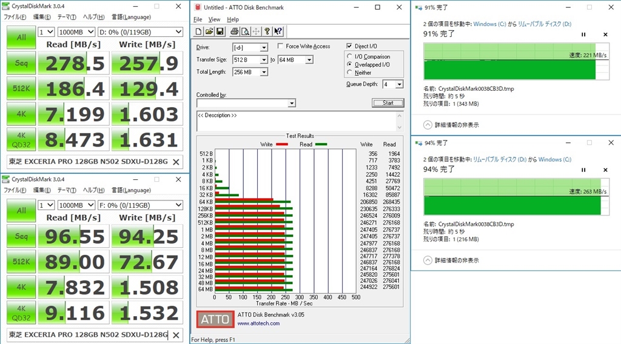Open the テーマ(T) menu in top CrystalDiskMark
Image resolution: width=621 pixels, height=344 pixels.
point(66,17)
